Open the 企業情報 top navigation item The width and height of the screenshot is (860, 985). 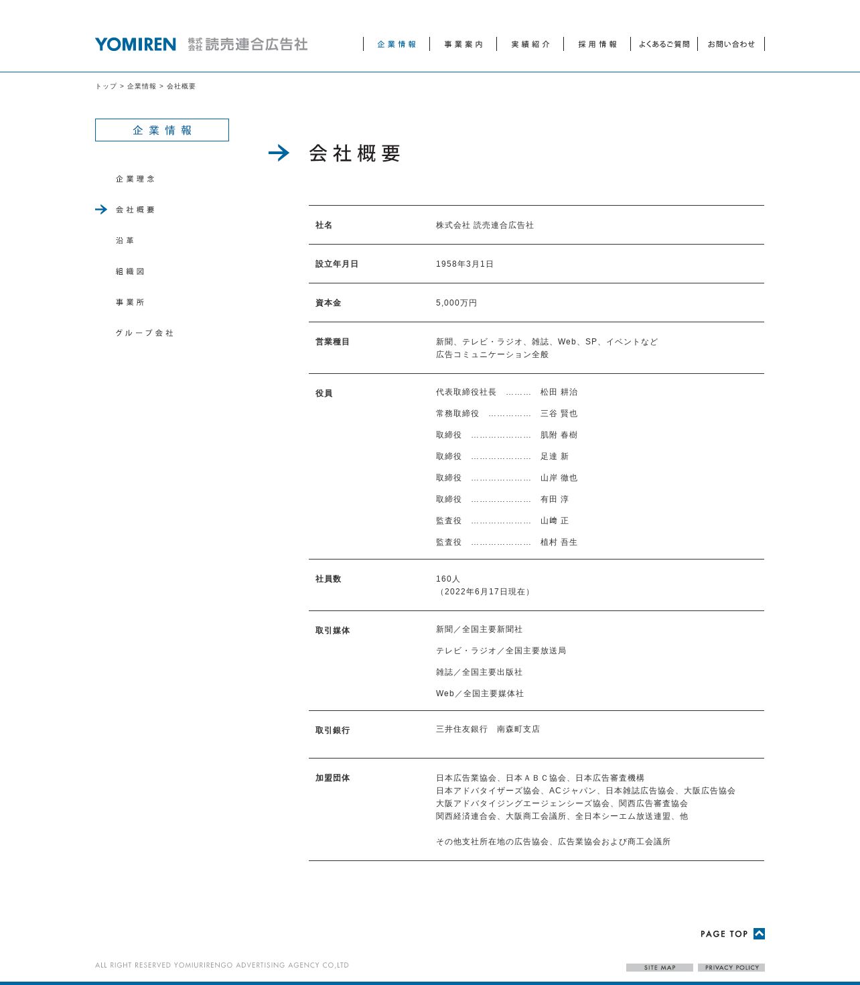click(x=397, y=44)
